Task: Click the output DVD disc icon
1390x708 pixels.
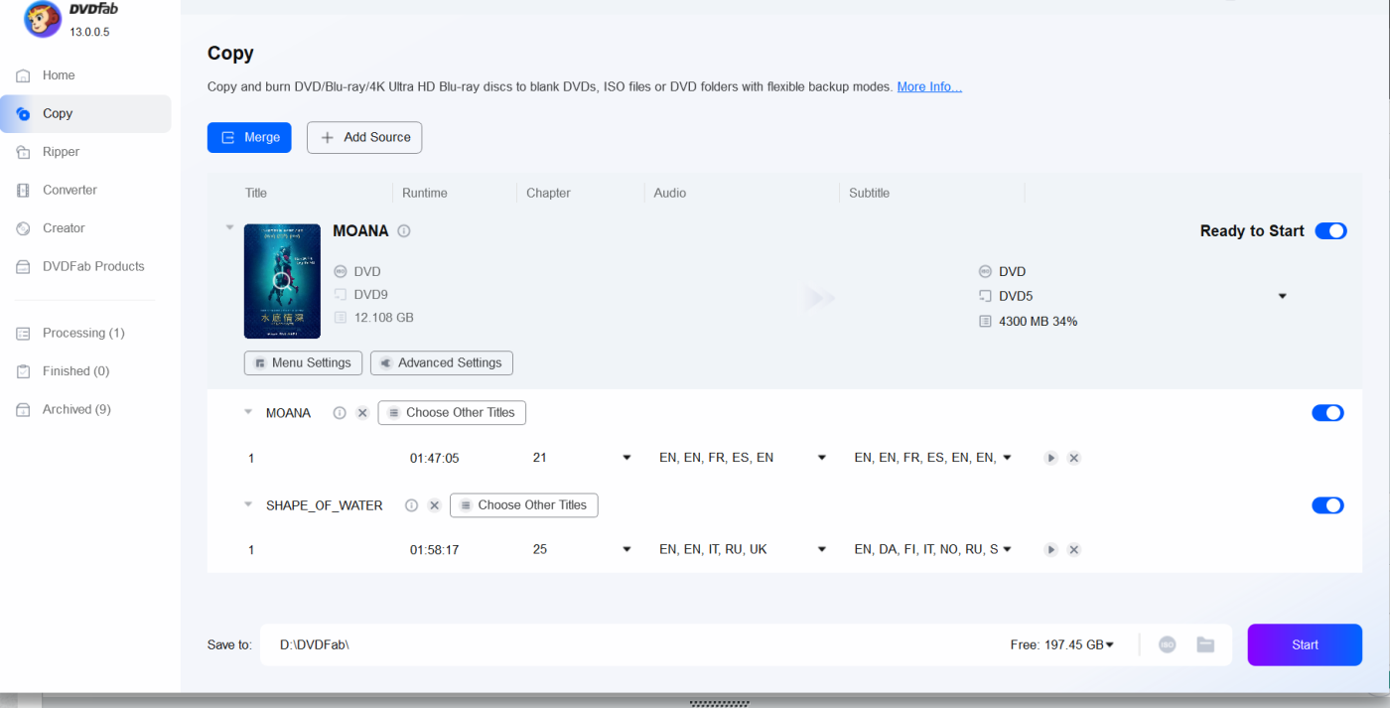Action: pyautogui.click(x=985, y=271)
